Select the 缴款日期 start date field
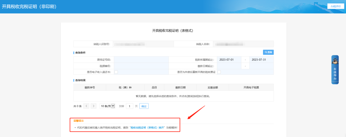 (229, 66)
